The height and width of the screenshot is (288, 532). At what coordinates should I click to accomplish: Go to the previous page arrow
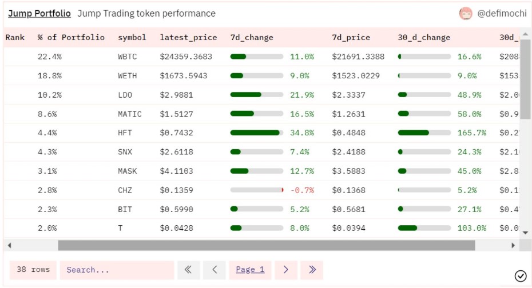[215, 270]
